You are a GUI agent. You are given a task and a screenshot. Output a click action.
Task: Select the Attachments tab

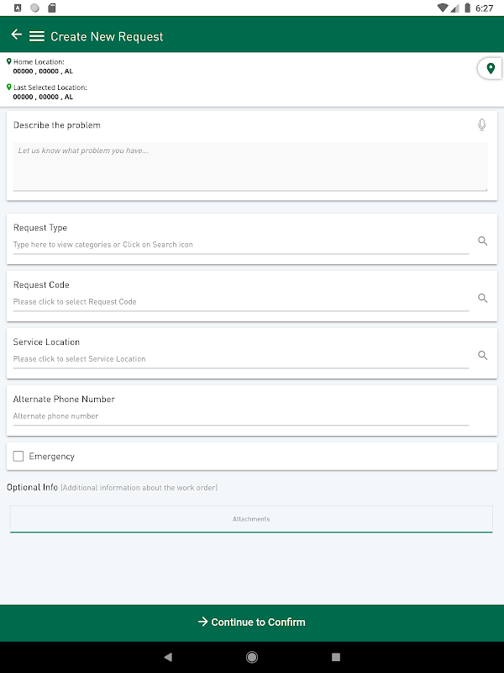pyautogui.click(x=251, y=519)
